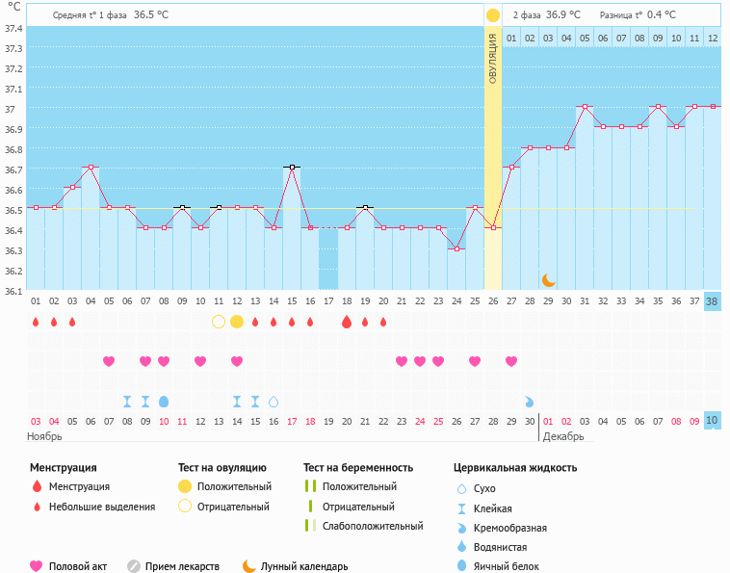Viewport: 730px width, 573px height.
Task: Click the moon icon on cycle day 29
Action: [x=548, y=279]
